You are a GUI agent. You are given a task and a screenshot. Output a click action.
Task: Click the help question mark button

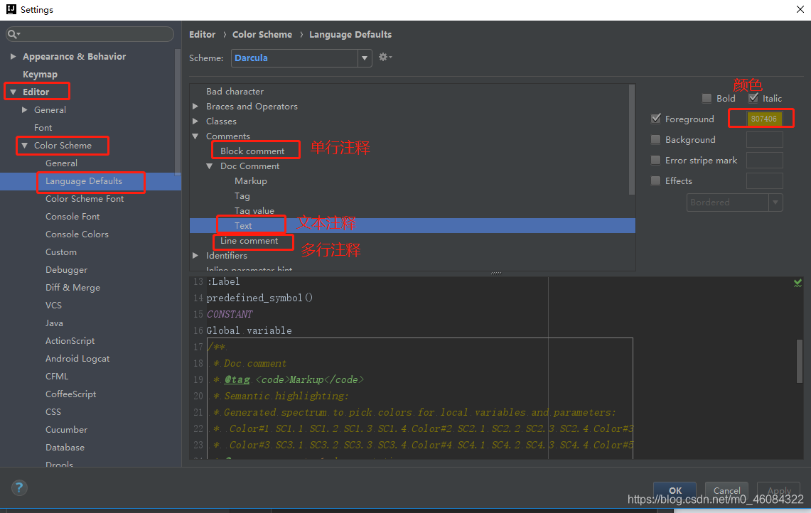click(x=19, y=487)
